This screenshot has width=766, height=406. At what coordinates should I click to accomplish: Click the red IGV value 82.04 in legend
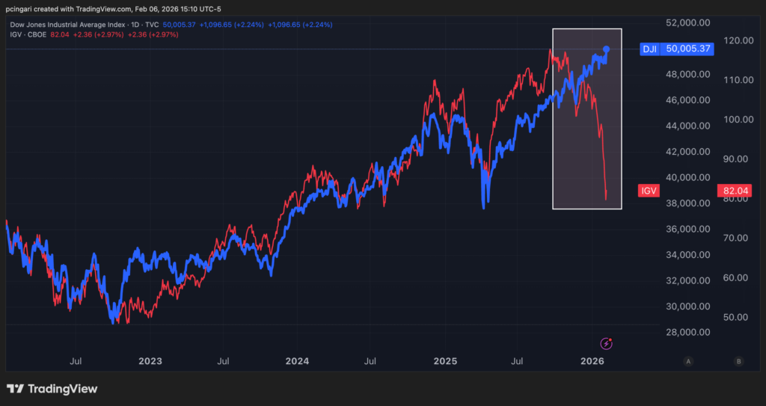[60, 34]
